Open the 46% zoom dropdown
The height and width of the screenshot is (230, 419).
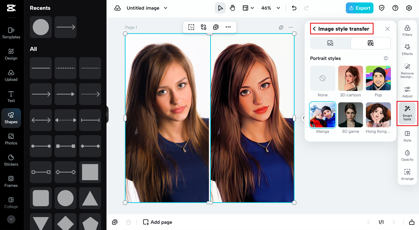coord(270,8)
